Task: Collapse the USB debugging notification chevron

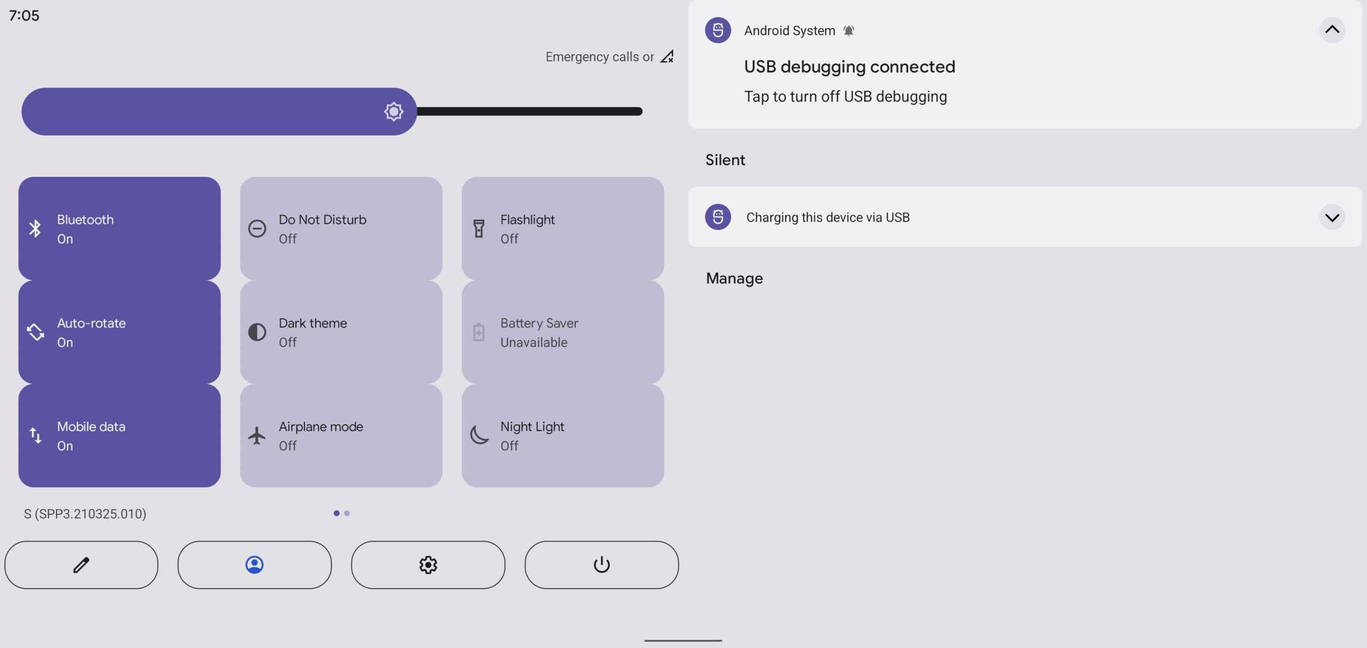Action: coord(1332,30)
